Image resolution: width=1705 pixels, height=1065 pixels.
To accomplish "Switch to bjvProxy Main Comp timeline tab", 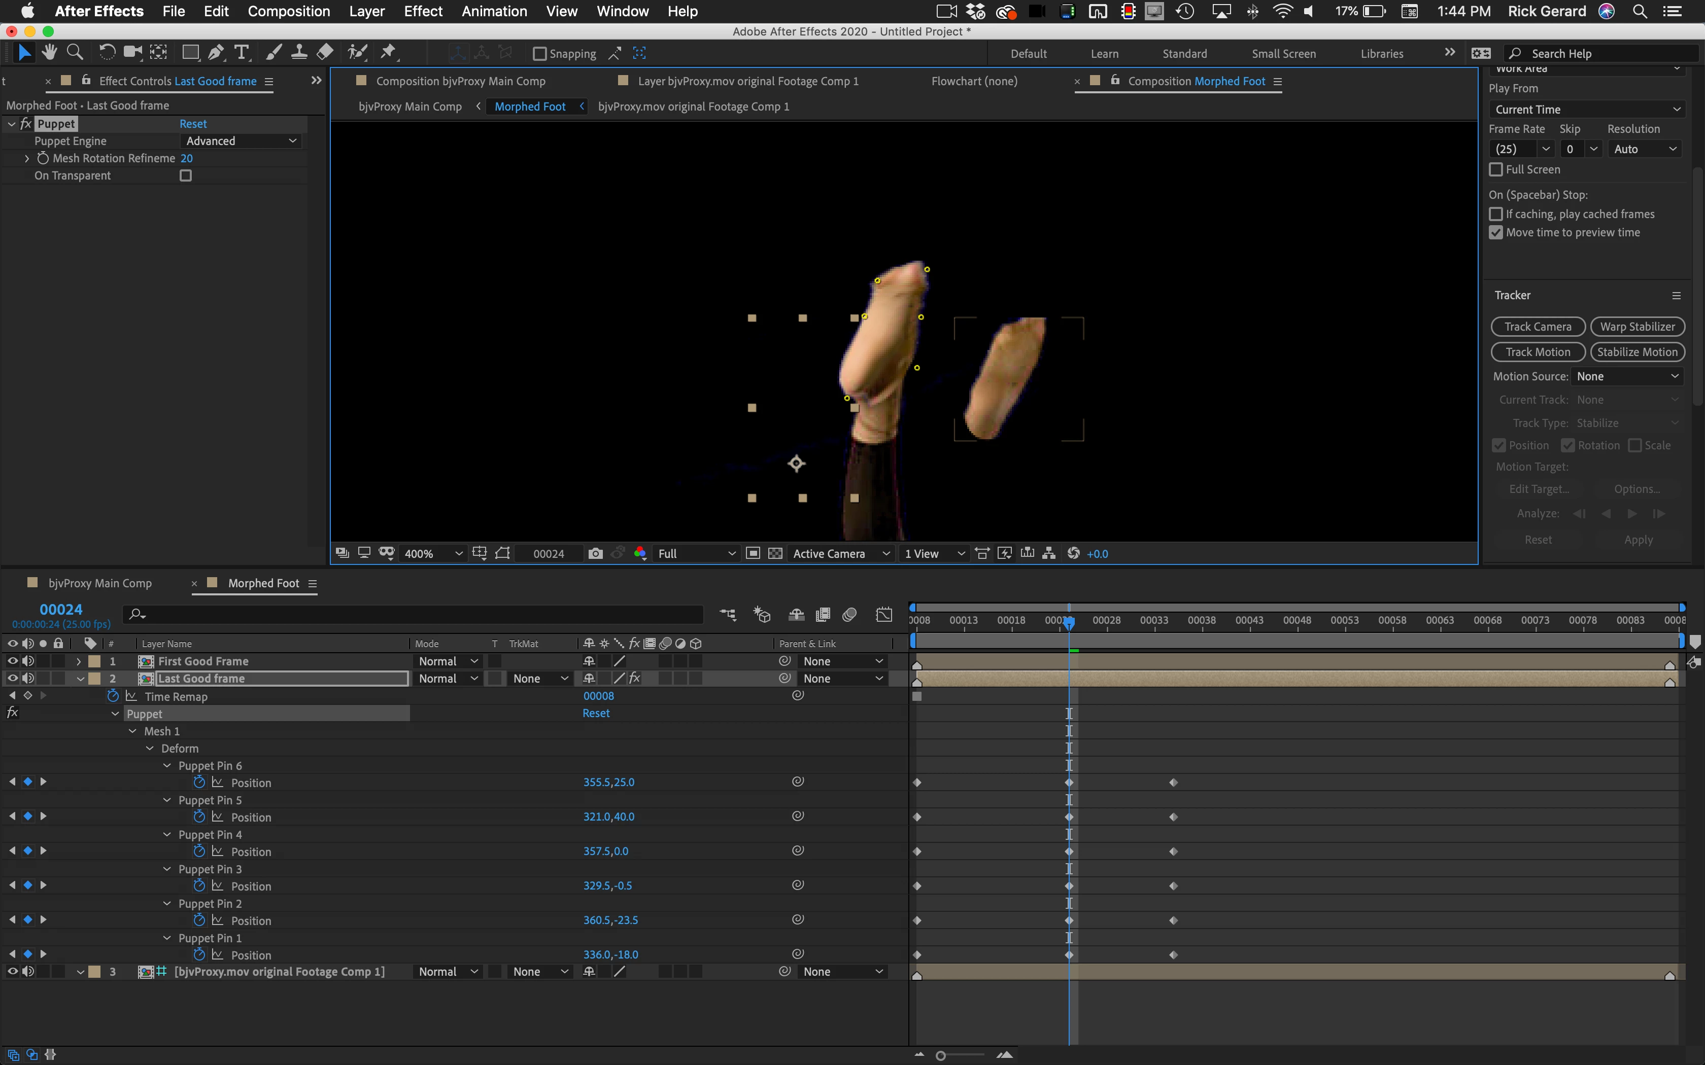I will [99, 583].
